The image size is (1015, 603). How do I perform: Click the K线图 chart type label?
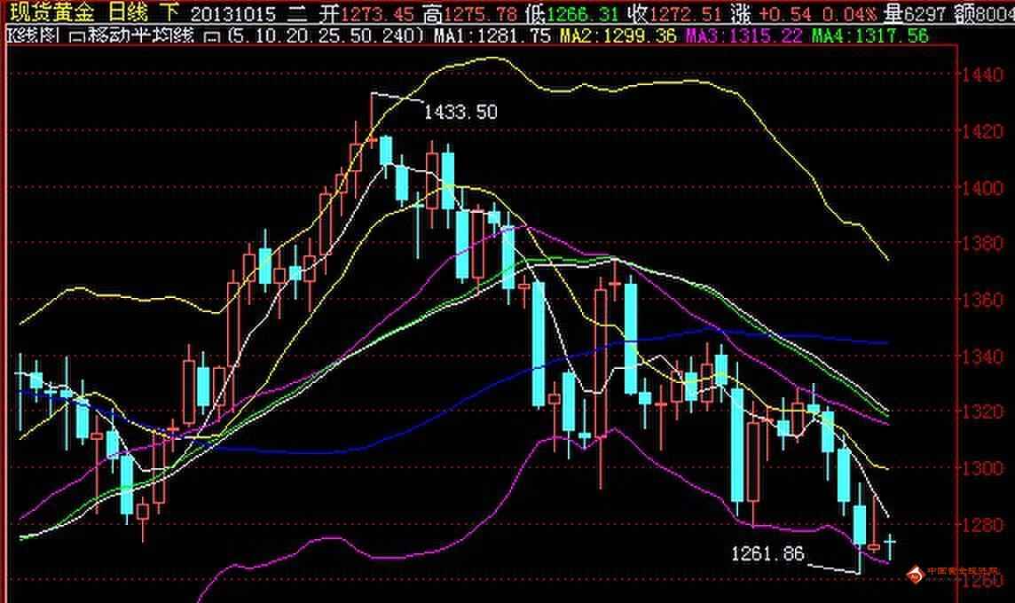(34, 35)
